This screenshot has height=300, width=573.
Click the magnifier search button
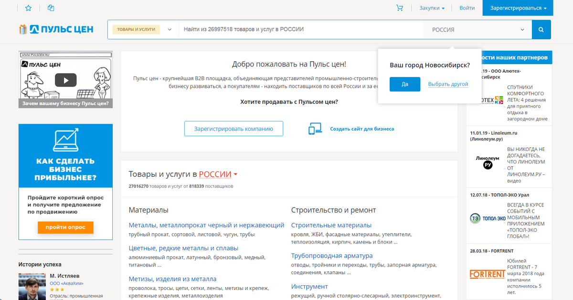coord(541,30)
